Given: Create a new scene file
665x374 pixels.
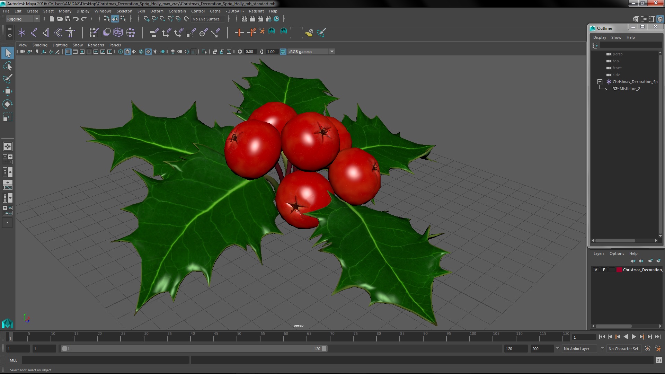Looking at the screenshot, I should pyautogui.click(x=52, y=19).
